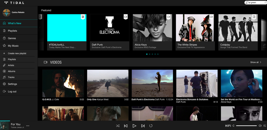Click the search magnifier icon

tap(247, 3)
